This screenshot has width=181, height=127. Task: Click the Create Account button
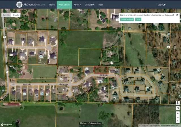pyautogui.click(x=127, y=19)
